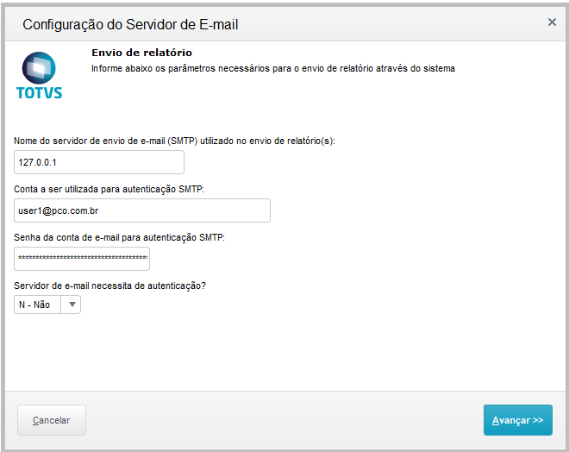Expand the authentication dropdown arrow
This screenshot has width=569, height=452.
click(x=72, y=304)
